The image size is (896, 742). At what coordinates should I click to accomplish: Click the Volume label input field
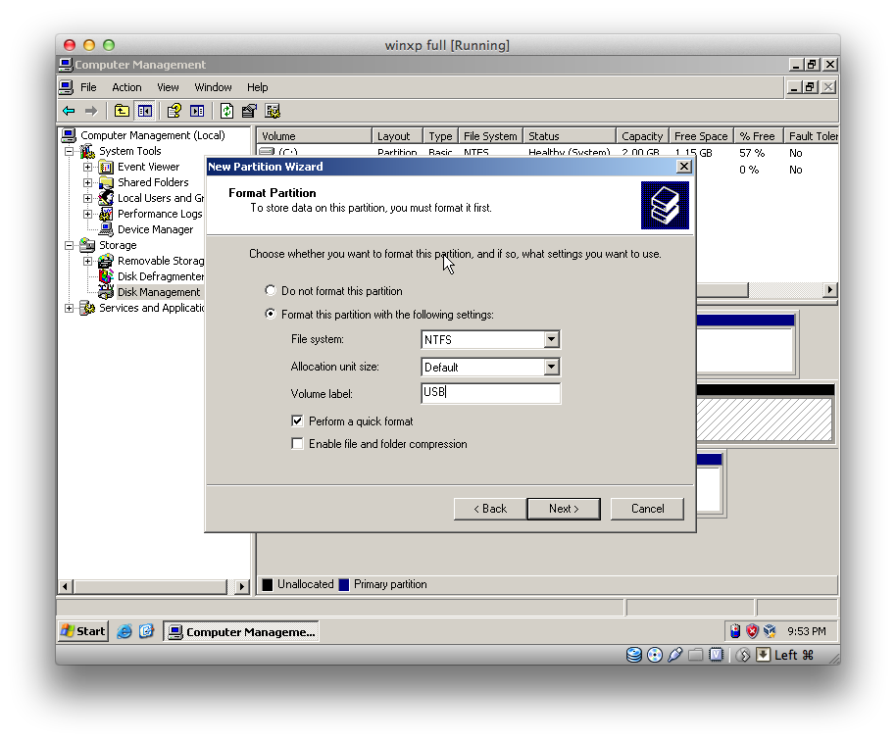tap(491, 393)
